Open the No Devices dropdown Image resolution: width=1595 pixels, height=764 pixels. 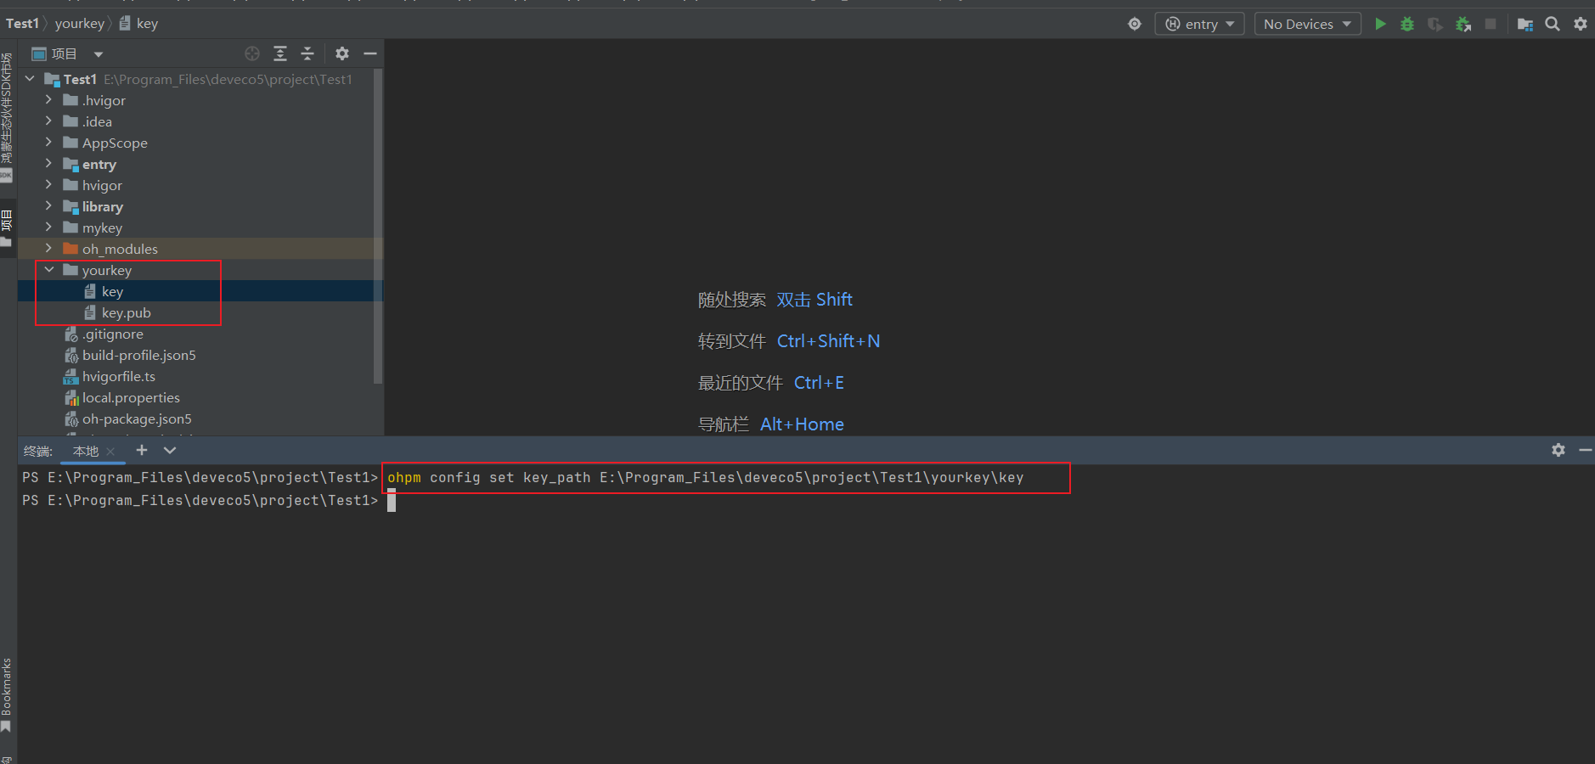point(1307,24)
